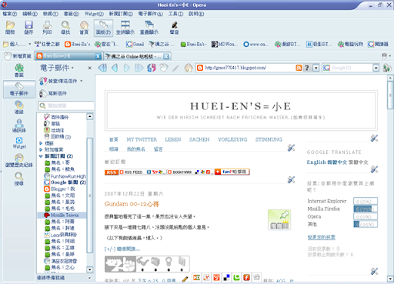The height and width of the screenshot is (284, 394).
Task: Open the Links (連結) panel in sidebar
Action: coord(19,107)
